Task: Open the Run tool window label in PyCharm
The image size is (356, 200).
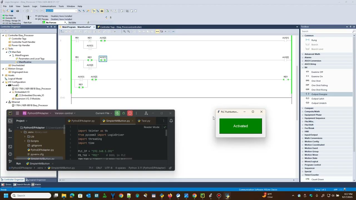Action: click(x=18, y=164)
